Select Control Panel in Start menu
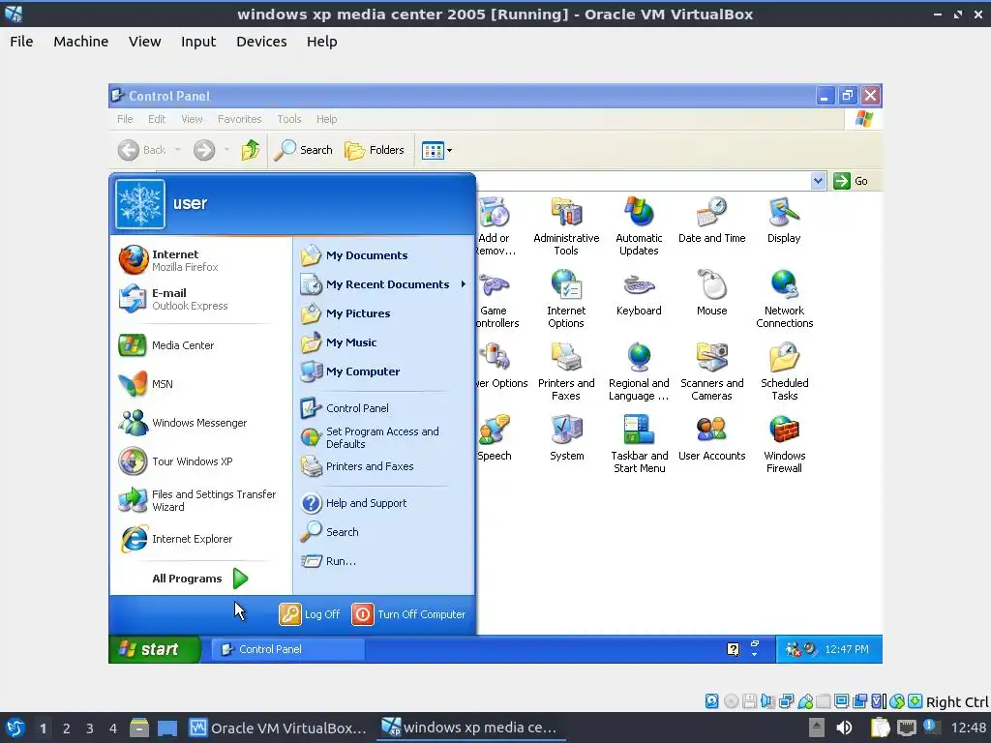 [383, 408]
